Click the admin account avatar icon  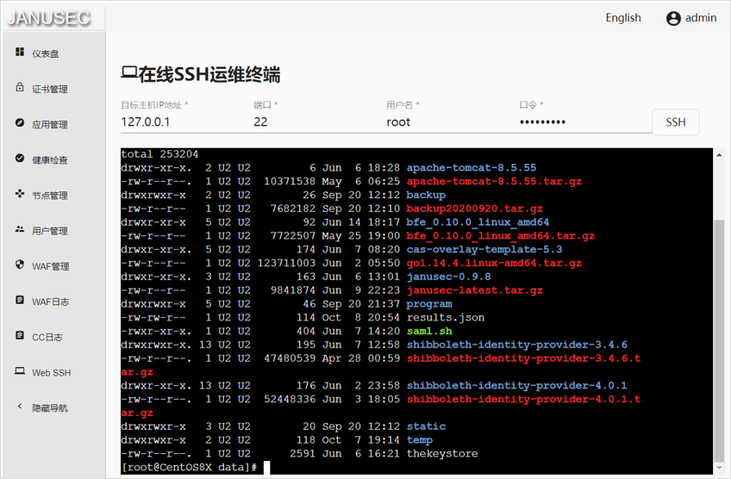pos(673,18)
